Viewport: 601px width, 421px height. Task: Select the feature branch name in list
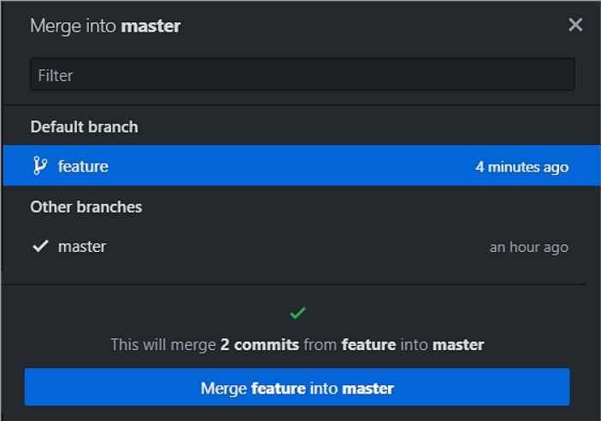[x=83, y=167]
